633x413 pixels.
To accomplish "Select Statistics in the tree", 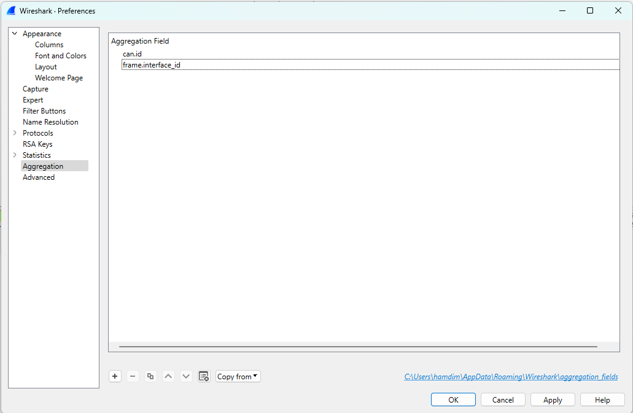I will point(37,155).
